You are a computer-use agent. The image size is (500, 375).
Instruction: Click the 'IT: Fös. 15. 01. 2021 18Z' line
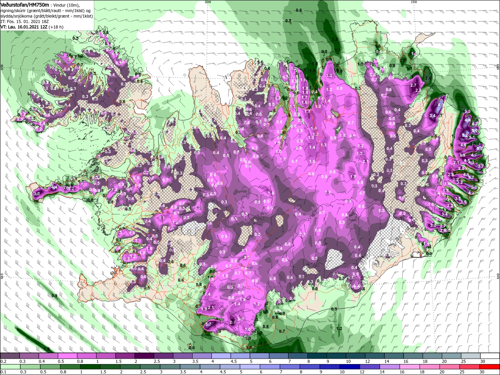[25, 22]
